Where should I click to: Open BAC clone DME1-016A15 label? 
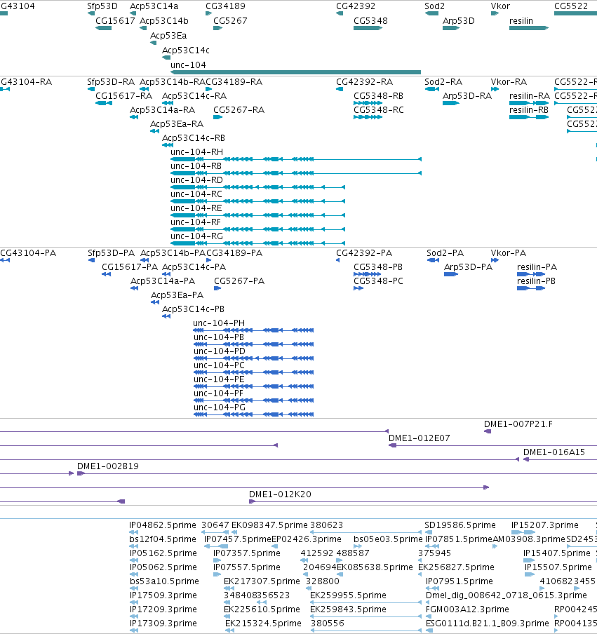tap(554, 452)
